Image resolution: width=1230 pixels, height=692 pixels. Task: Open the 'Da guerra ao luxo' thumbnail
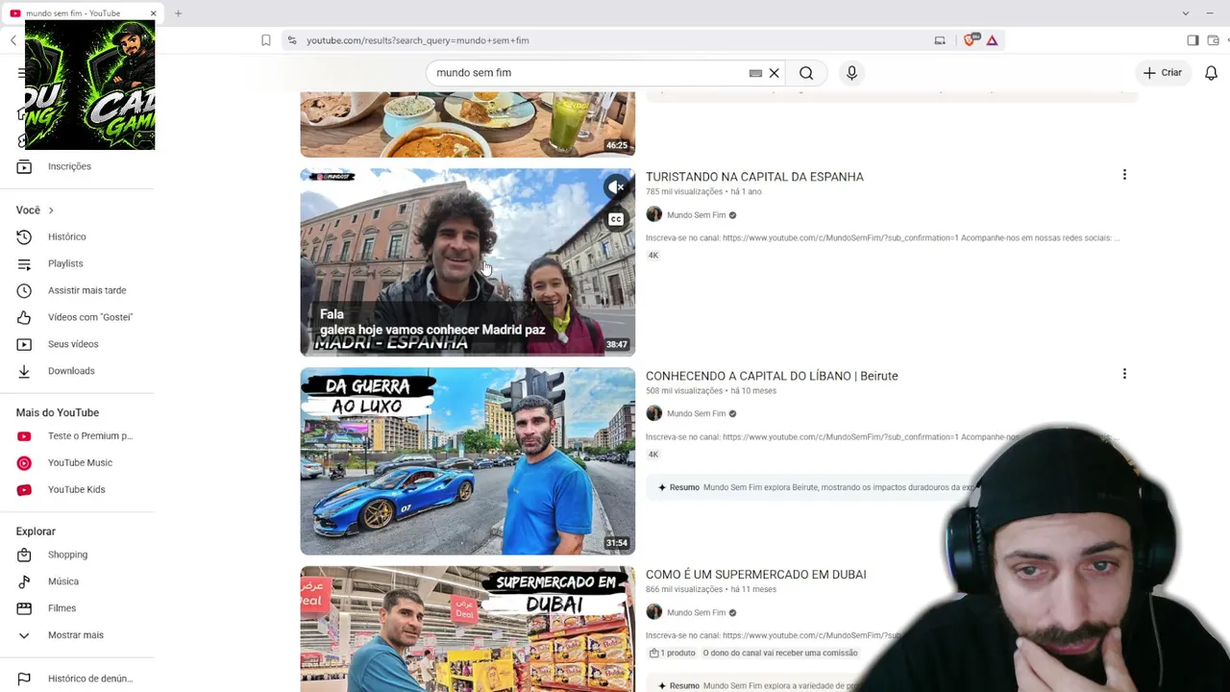[467, 461]
